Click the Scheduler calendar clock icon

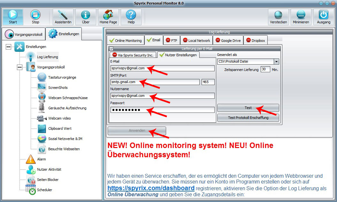[x=31, y=190]
